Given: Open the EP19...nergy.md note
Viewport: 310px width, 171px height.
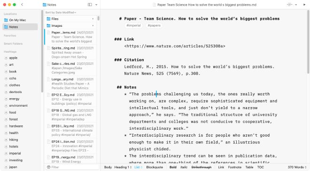Looking at the screenshot, I should [70, 159].
